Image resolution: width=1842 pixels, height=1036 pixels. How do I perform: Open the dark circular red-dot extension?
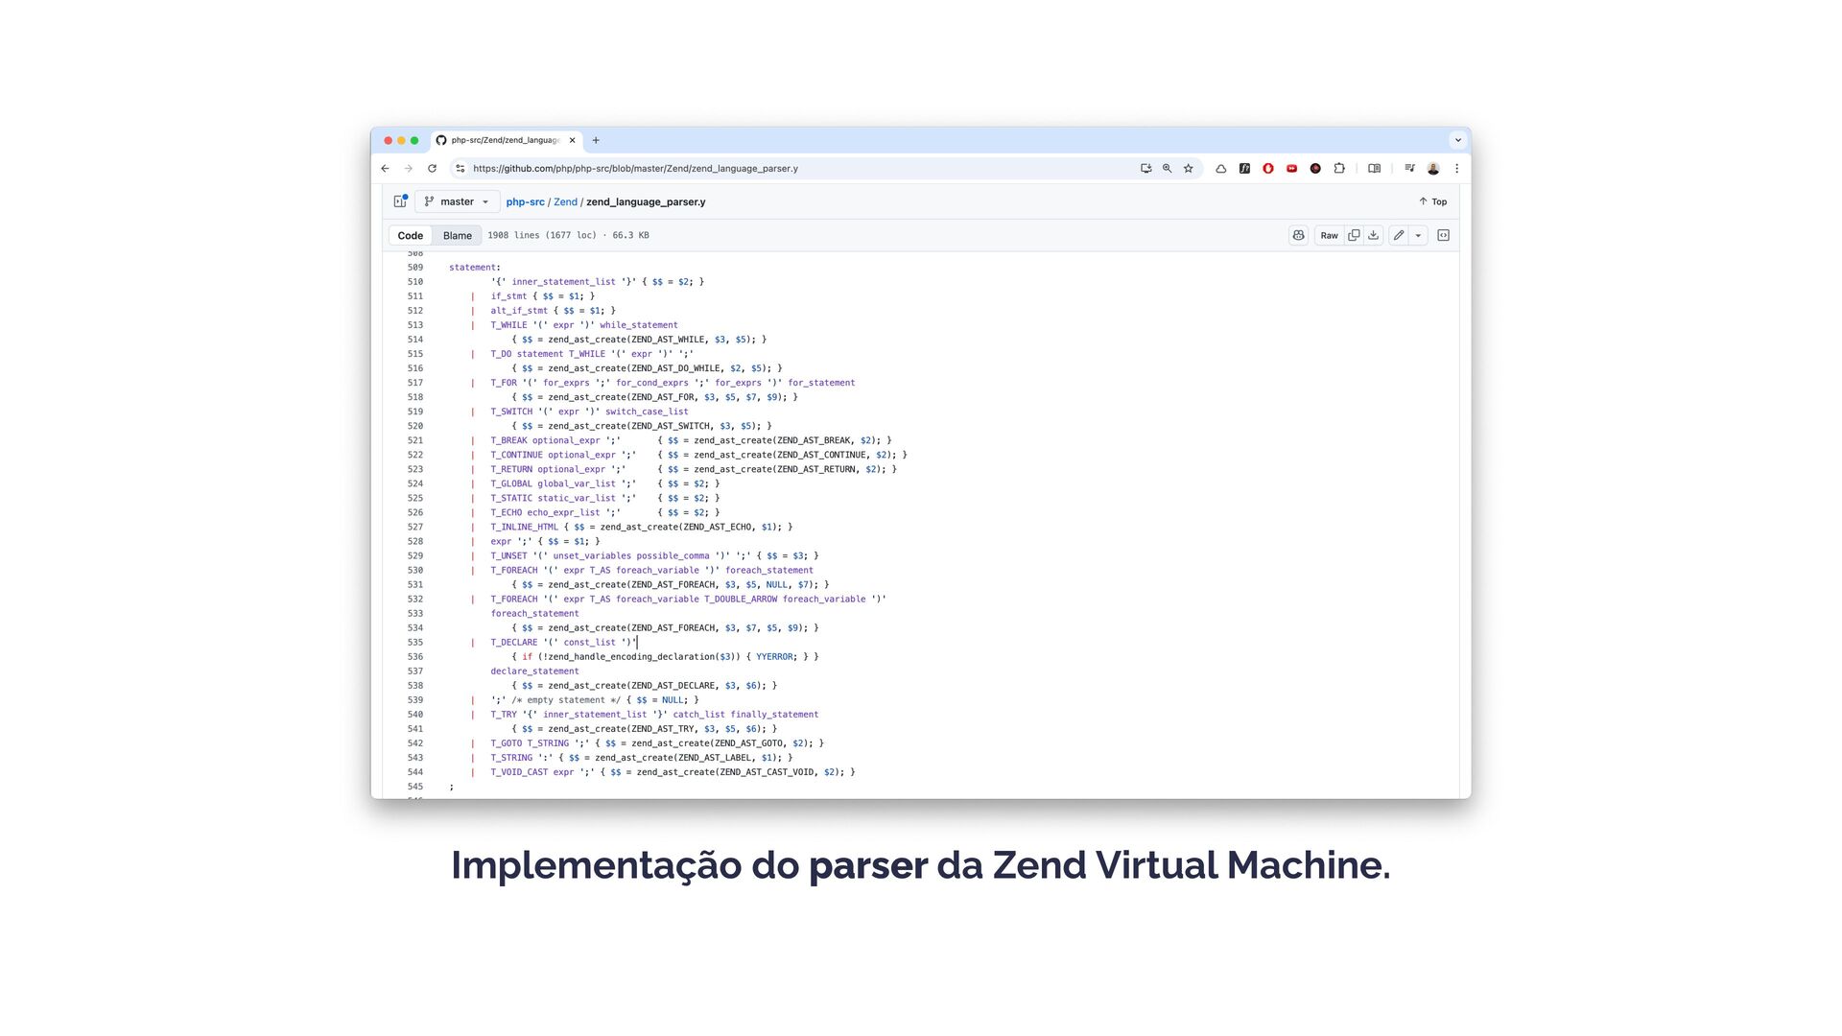pos(1315,168)
